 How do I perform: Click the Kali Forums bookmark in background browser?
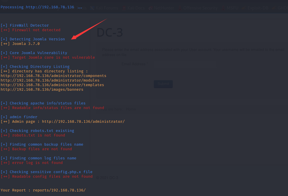click(x=104, y=8)
